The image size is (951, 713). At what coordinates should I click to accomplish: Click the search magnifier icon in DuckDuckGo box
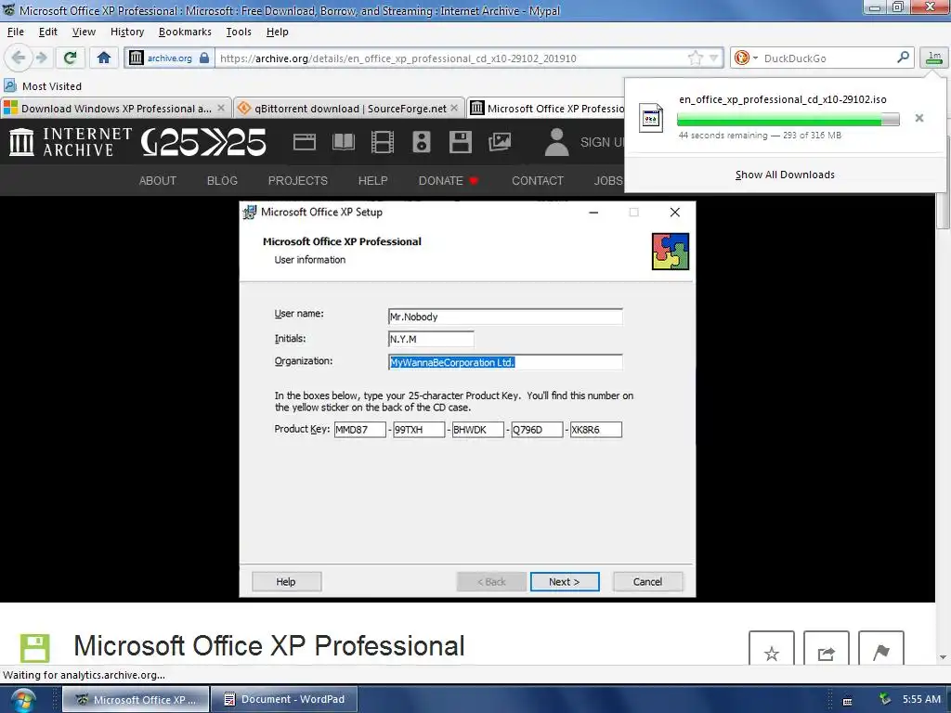pos(903,58)
